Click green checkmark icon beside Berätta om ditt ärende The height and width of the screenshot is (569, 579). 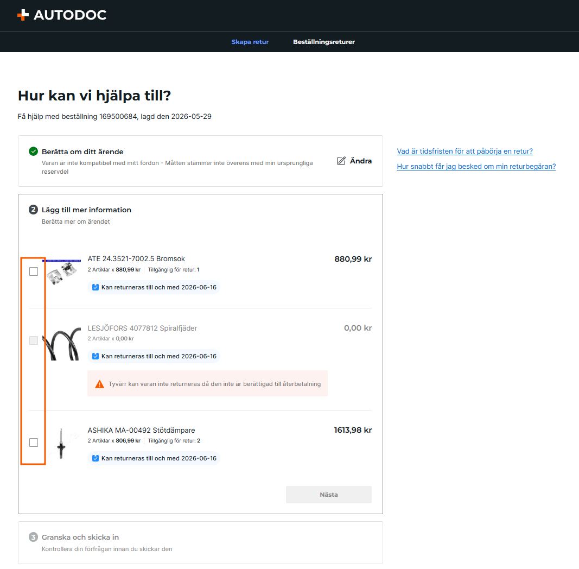(33, 151)
